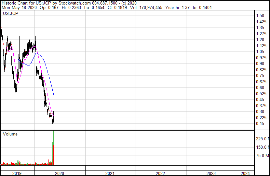Click the 1.35 price axis label

(x=260, y=28)
